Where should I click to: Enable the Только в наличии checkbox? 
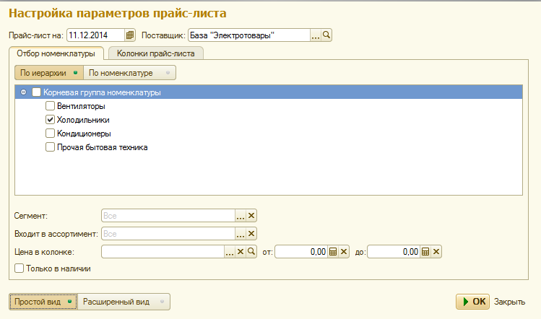[20, 268]
